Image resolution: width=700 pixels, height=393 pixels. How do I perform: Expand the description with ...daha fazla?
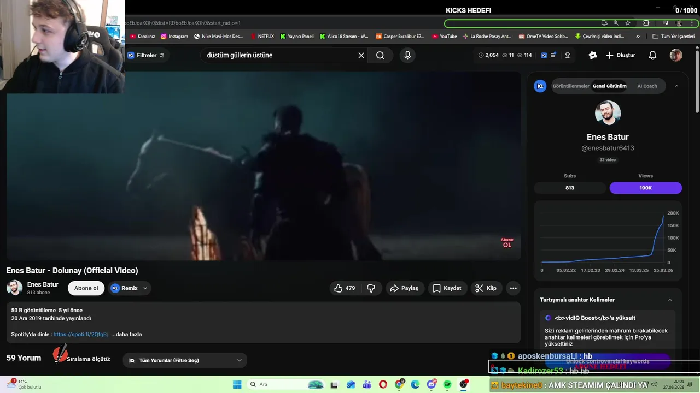(x=126, y=334)
